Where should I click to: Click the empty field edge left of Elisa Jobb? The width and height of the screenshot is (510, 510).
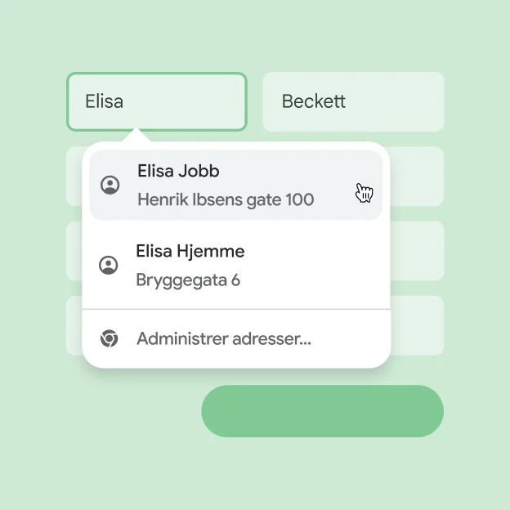click(74, 177)
